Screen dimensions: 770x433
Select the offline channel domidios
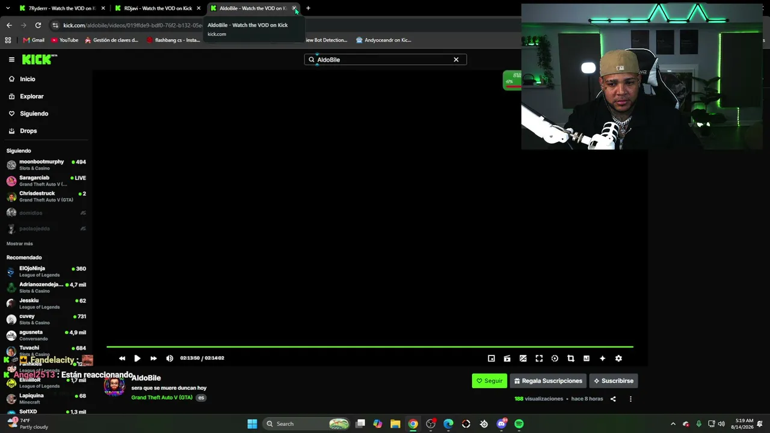pos(46,213)
